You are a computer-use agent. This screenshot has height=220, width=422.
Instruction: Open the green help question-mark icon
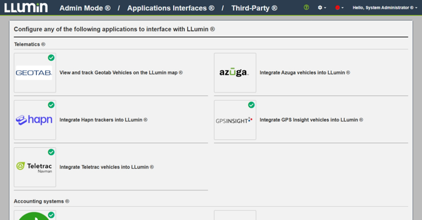coord(306,7)
